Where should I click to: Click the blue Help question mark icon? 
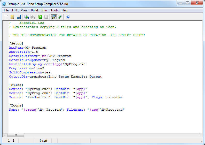click(x=68, y=17)
